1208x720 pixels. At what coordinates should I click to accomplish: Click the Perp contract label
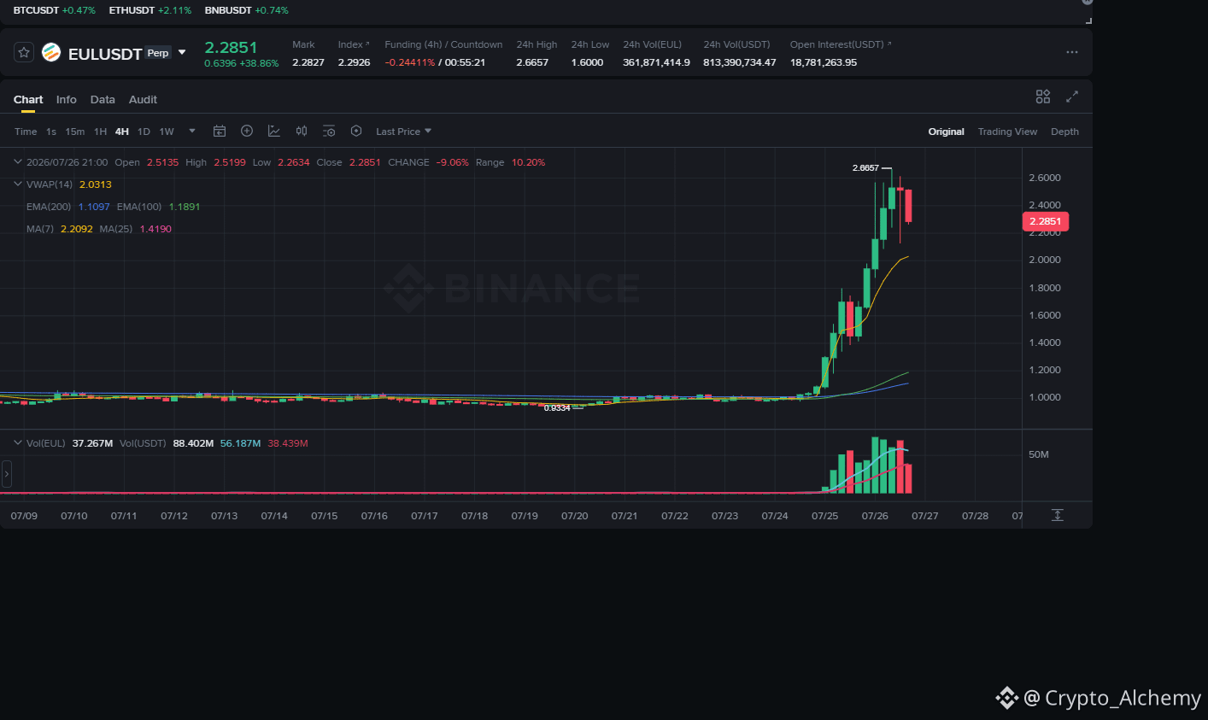158,53
